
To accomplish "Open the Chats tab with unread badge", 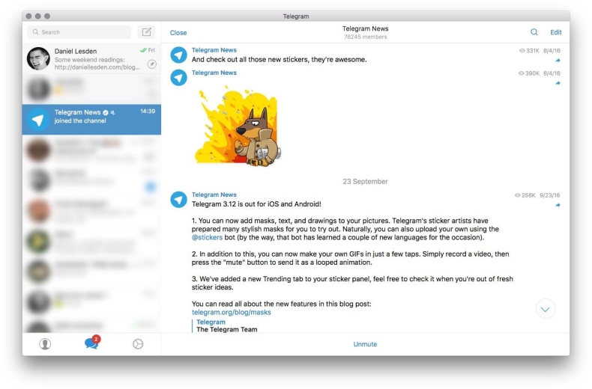I will pyautogui.click(x=91, y=343).
